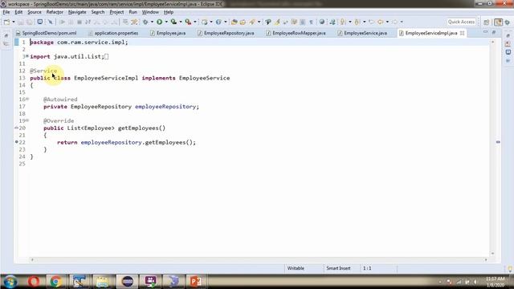Click the Save All icon
This screenshot has height=289, width=514.
pyautogui.click(x=30, y=22)
